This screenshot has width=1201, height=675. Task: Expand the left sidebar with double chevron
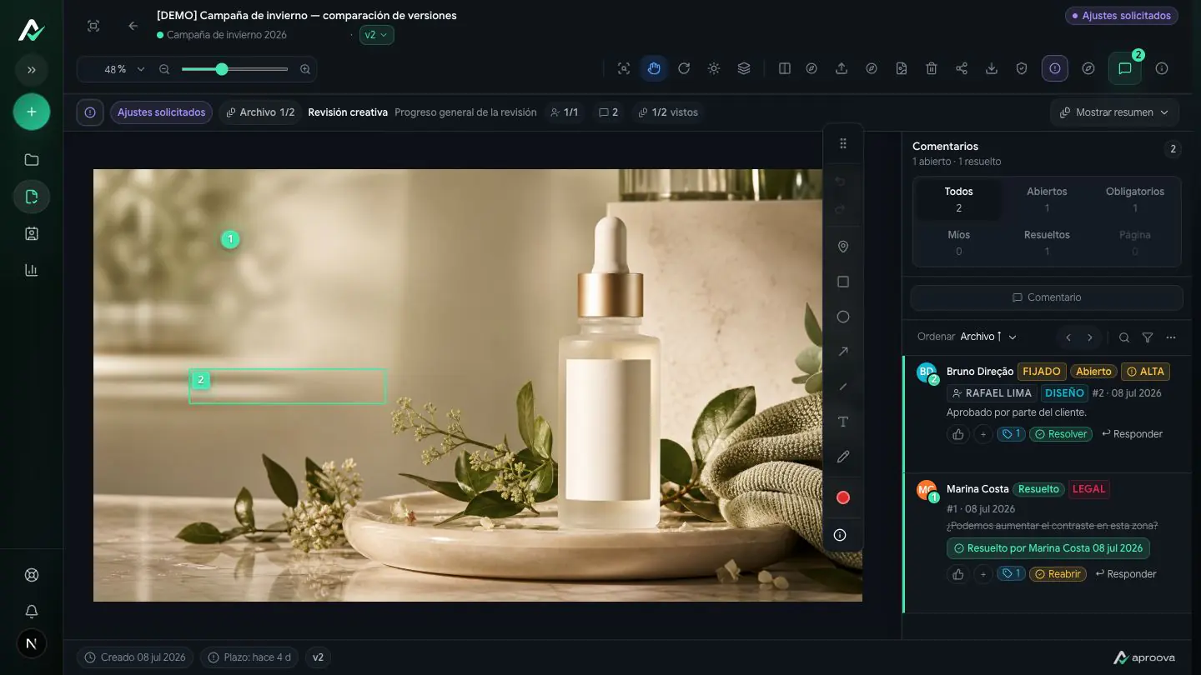click(32, 70)
